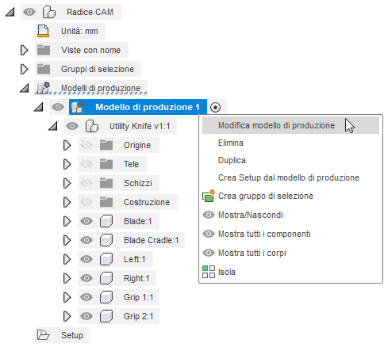
Task: Hide the Grip 2:1 component
Action: (x=86, y=316)
